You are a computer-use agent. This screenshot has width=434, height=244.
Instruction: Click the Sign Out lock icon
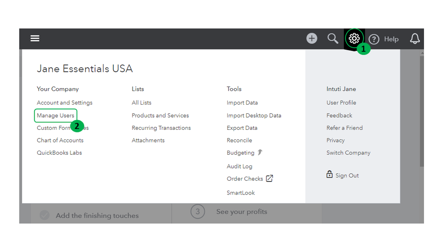click(x=329, y=175)
